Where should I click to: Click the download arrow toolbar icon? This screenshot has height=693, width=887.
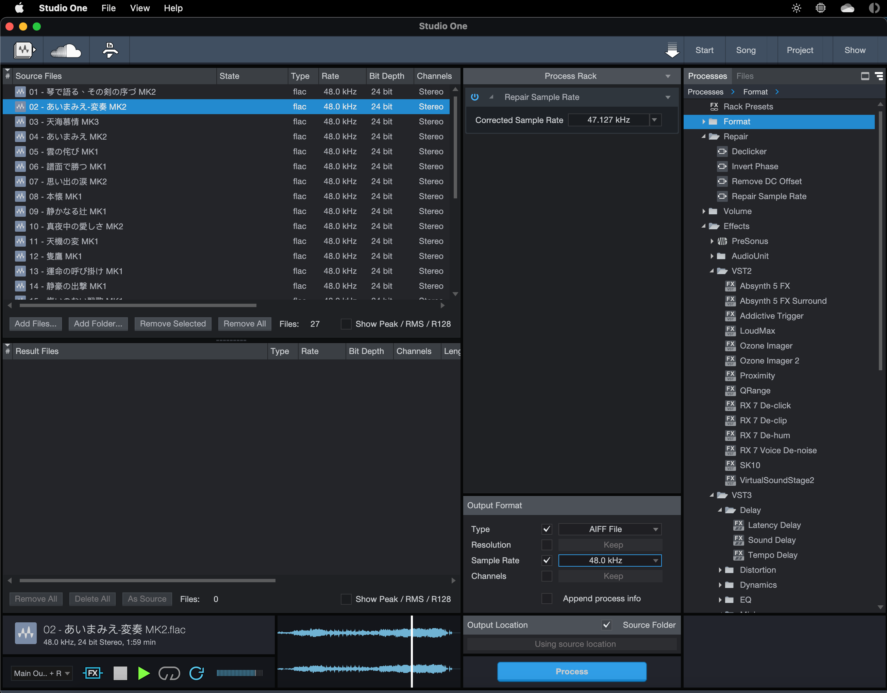672,50
